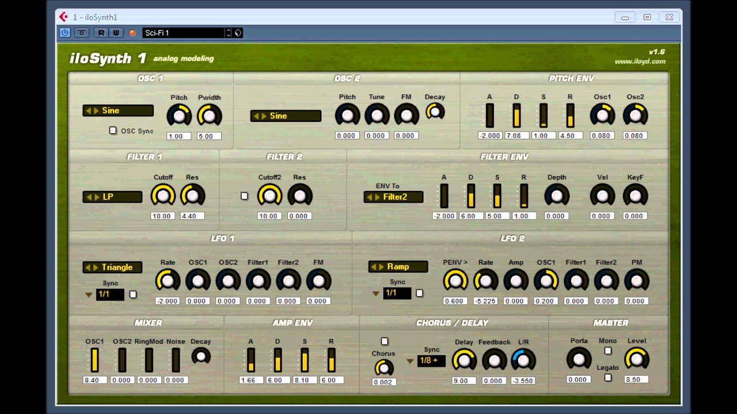Image resolution: width=737 pixels, height=414 pixels.
Task: Enable Write automation (W) button
Action: tap(116, 33)
